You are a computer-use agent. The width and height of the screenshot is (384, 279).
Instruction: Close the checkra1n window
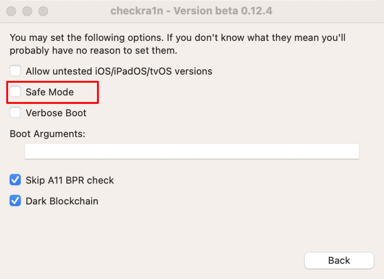click(11, 10)
